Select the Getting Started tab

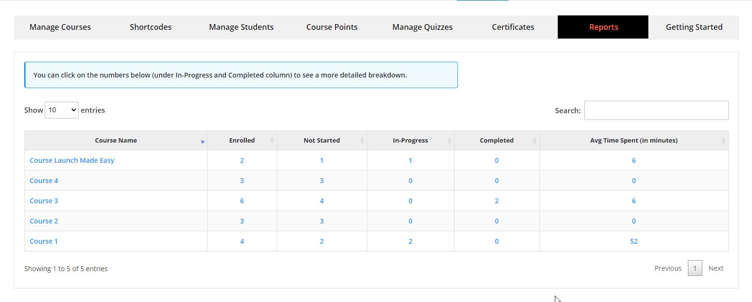(694, 27)
